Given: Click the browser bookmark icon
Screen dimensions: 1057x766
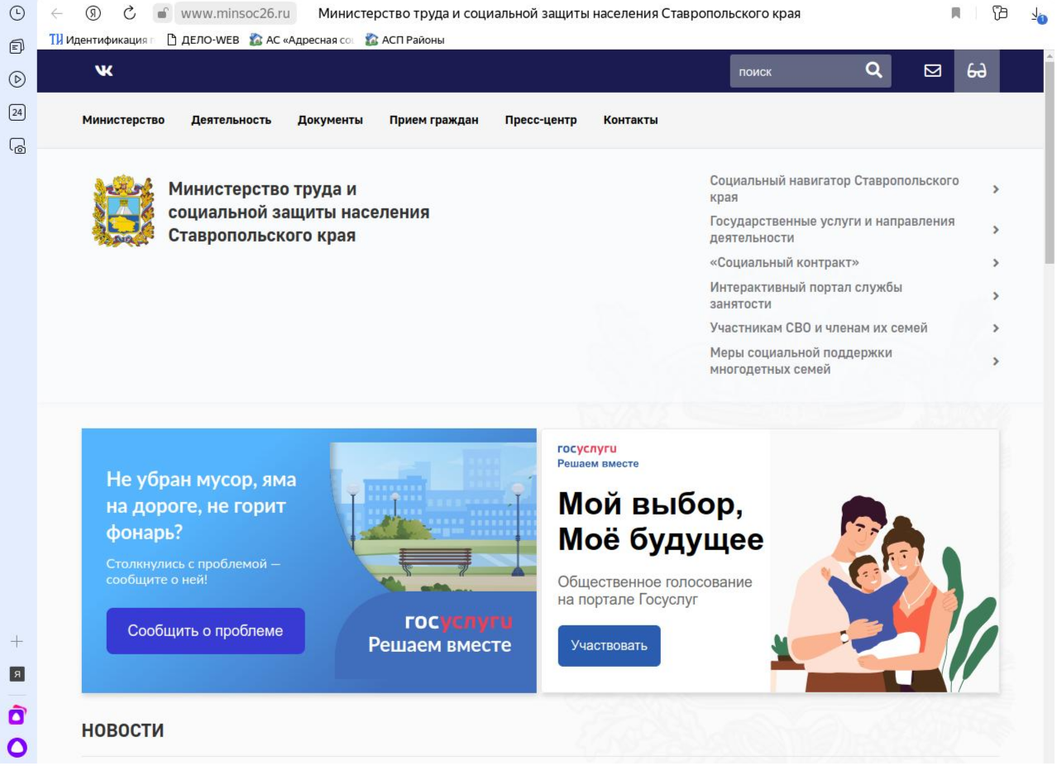Looking at the screenshot, I should click(955, 13).
